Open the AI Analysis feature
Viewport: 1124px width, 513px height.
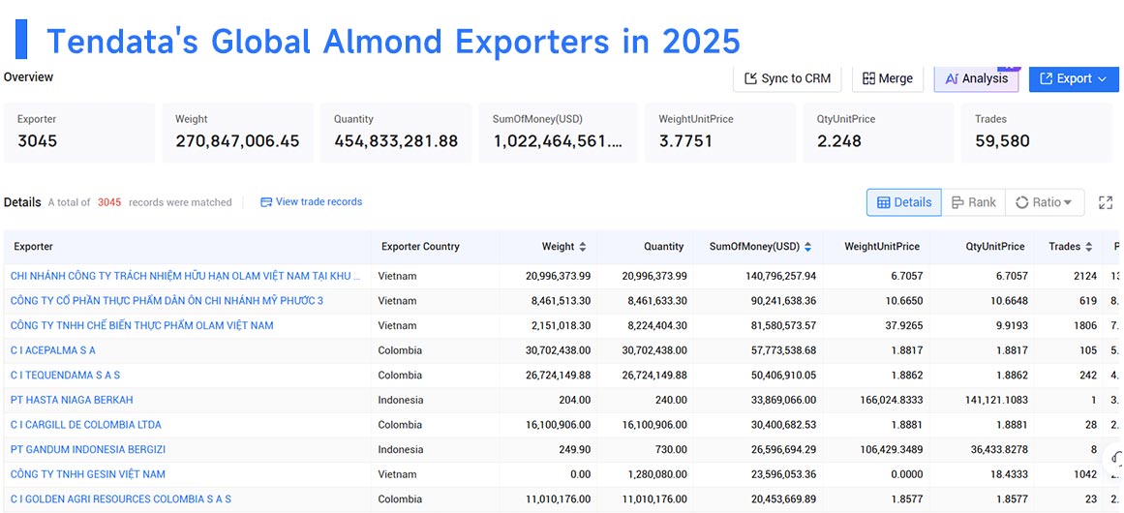(x=976, y=78)
